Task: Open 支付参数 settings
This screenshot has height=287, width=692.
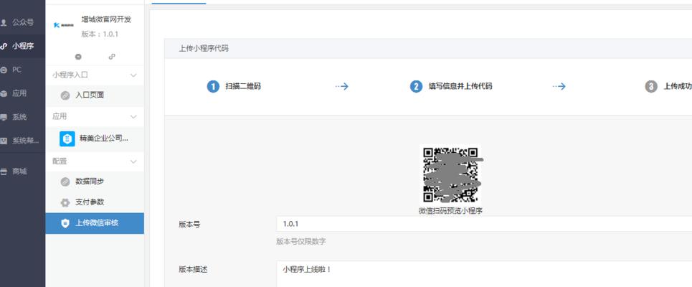Action: [95, 202]
